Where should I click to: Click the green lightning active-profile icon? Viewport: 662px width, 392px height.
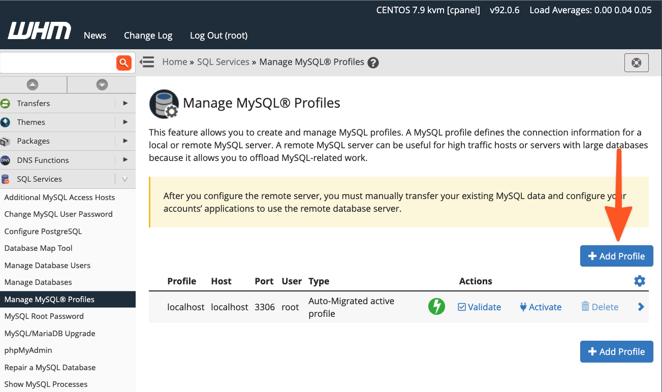[436, 307]
